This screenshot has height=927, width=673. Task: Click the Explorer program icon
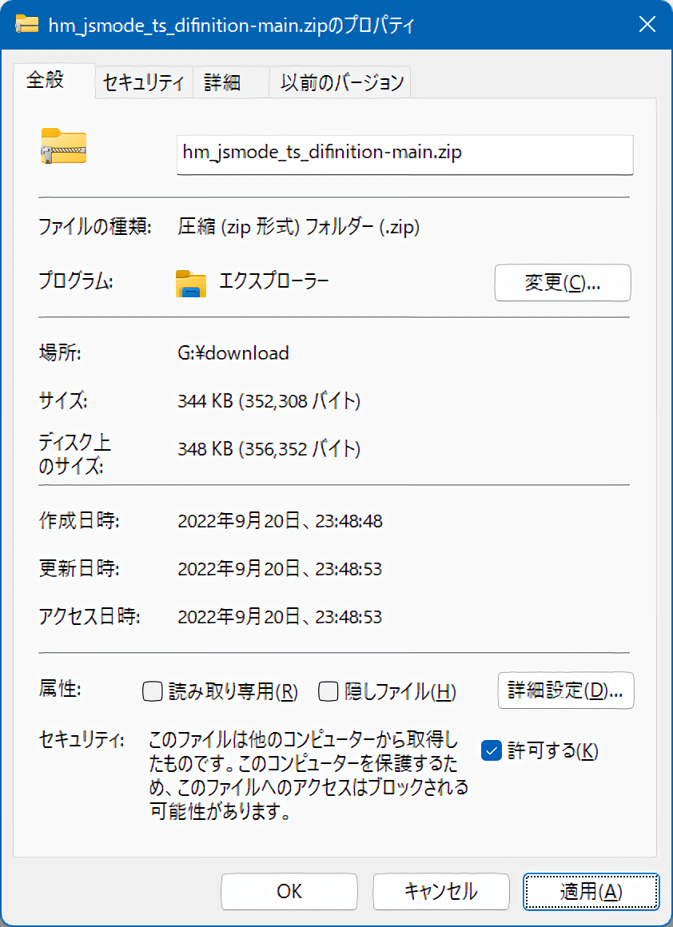191,283
